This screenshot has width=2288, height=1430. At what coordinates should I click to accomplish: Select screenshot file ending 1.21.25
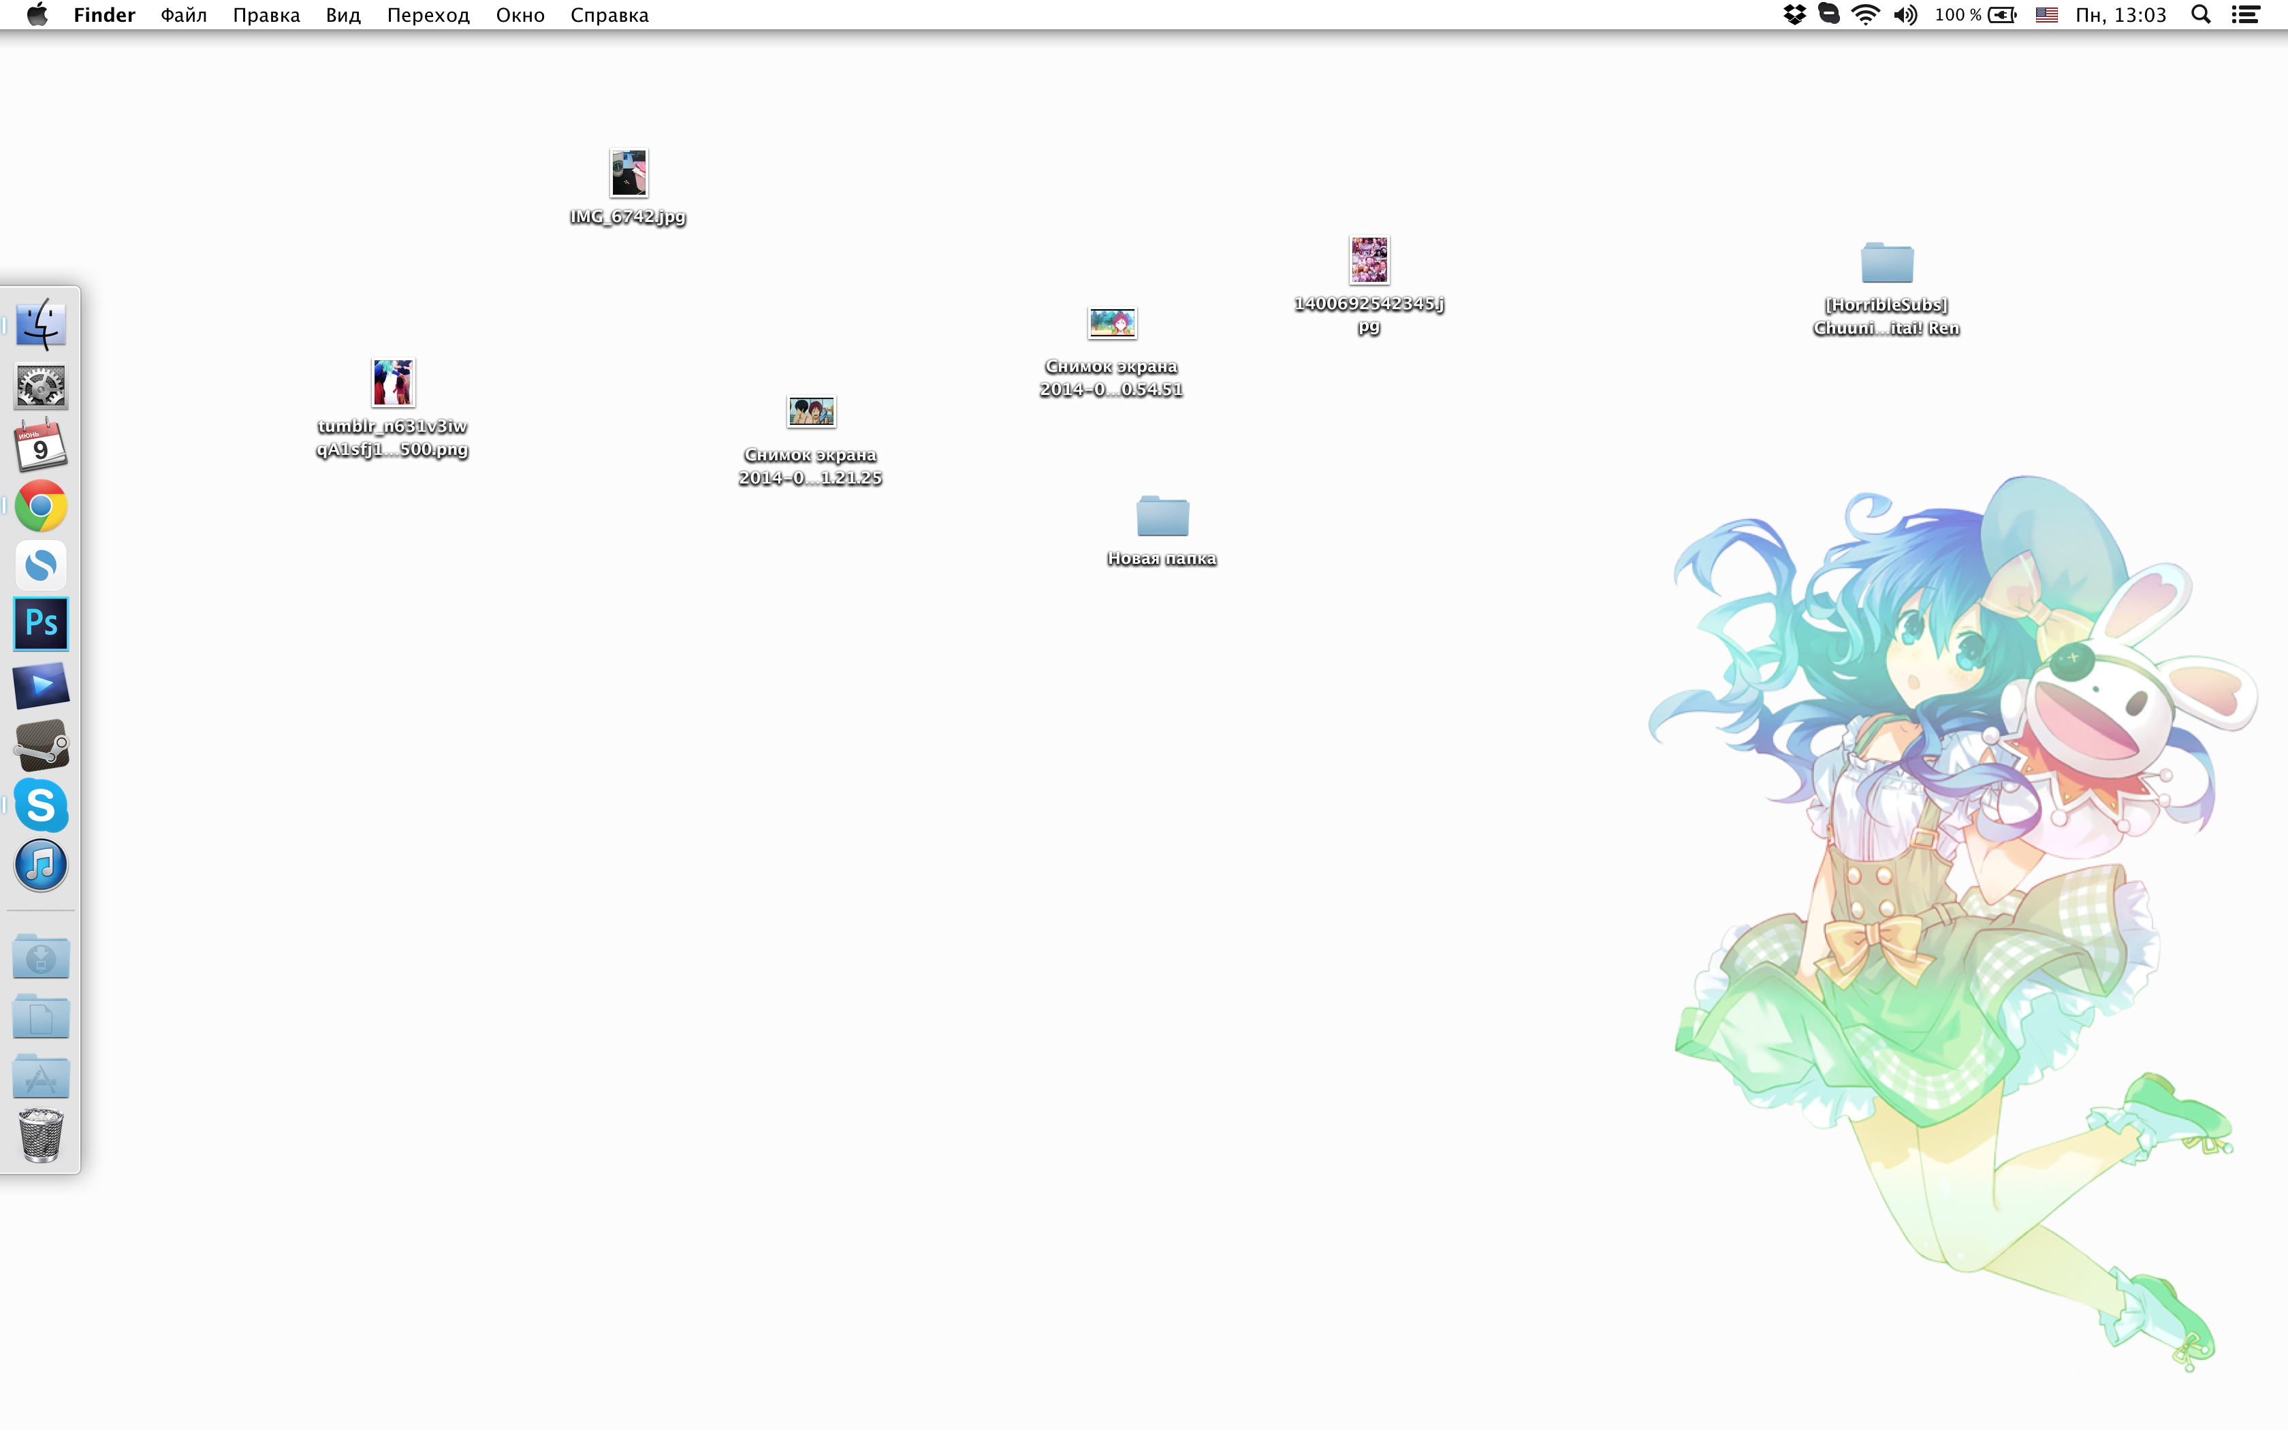811,411
